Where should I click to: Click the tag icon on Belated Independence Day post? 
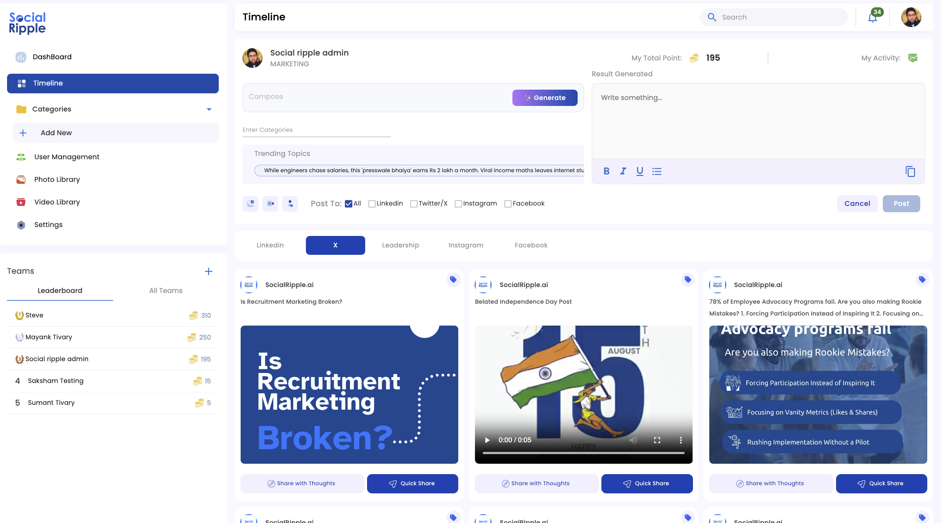(x=688, y=280)
